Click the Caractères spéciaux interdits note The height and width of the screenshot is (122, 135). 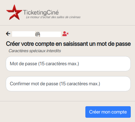point(35,51)
